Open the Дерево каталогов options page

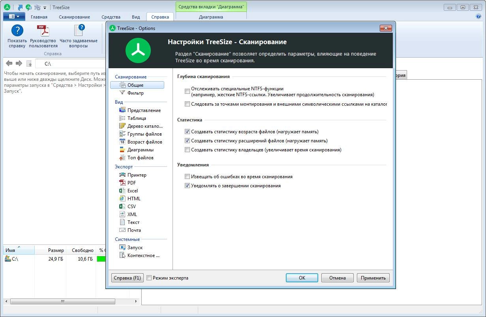(141, 126)
